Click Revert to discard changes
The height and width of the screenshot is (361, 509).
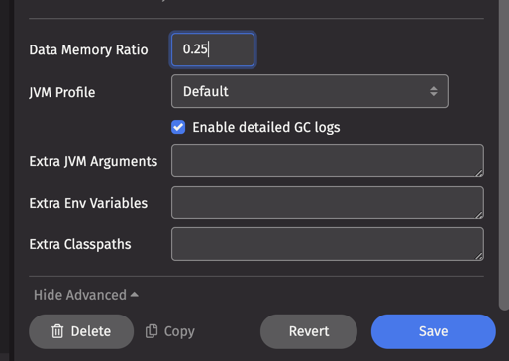point(309,331)
